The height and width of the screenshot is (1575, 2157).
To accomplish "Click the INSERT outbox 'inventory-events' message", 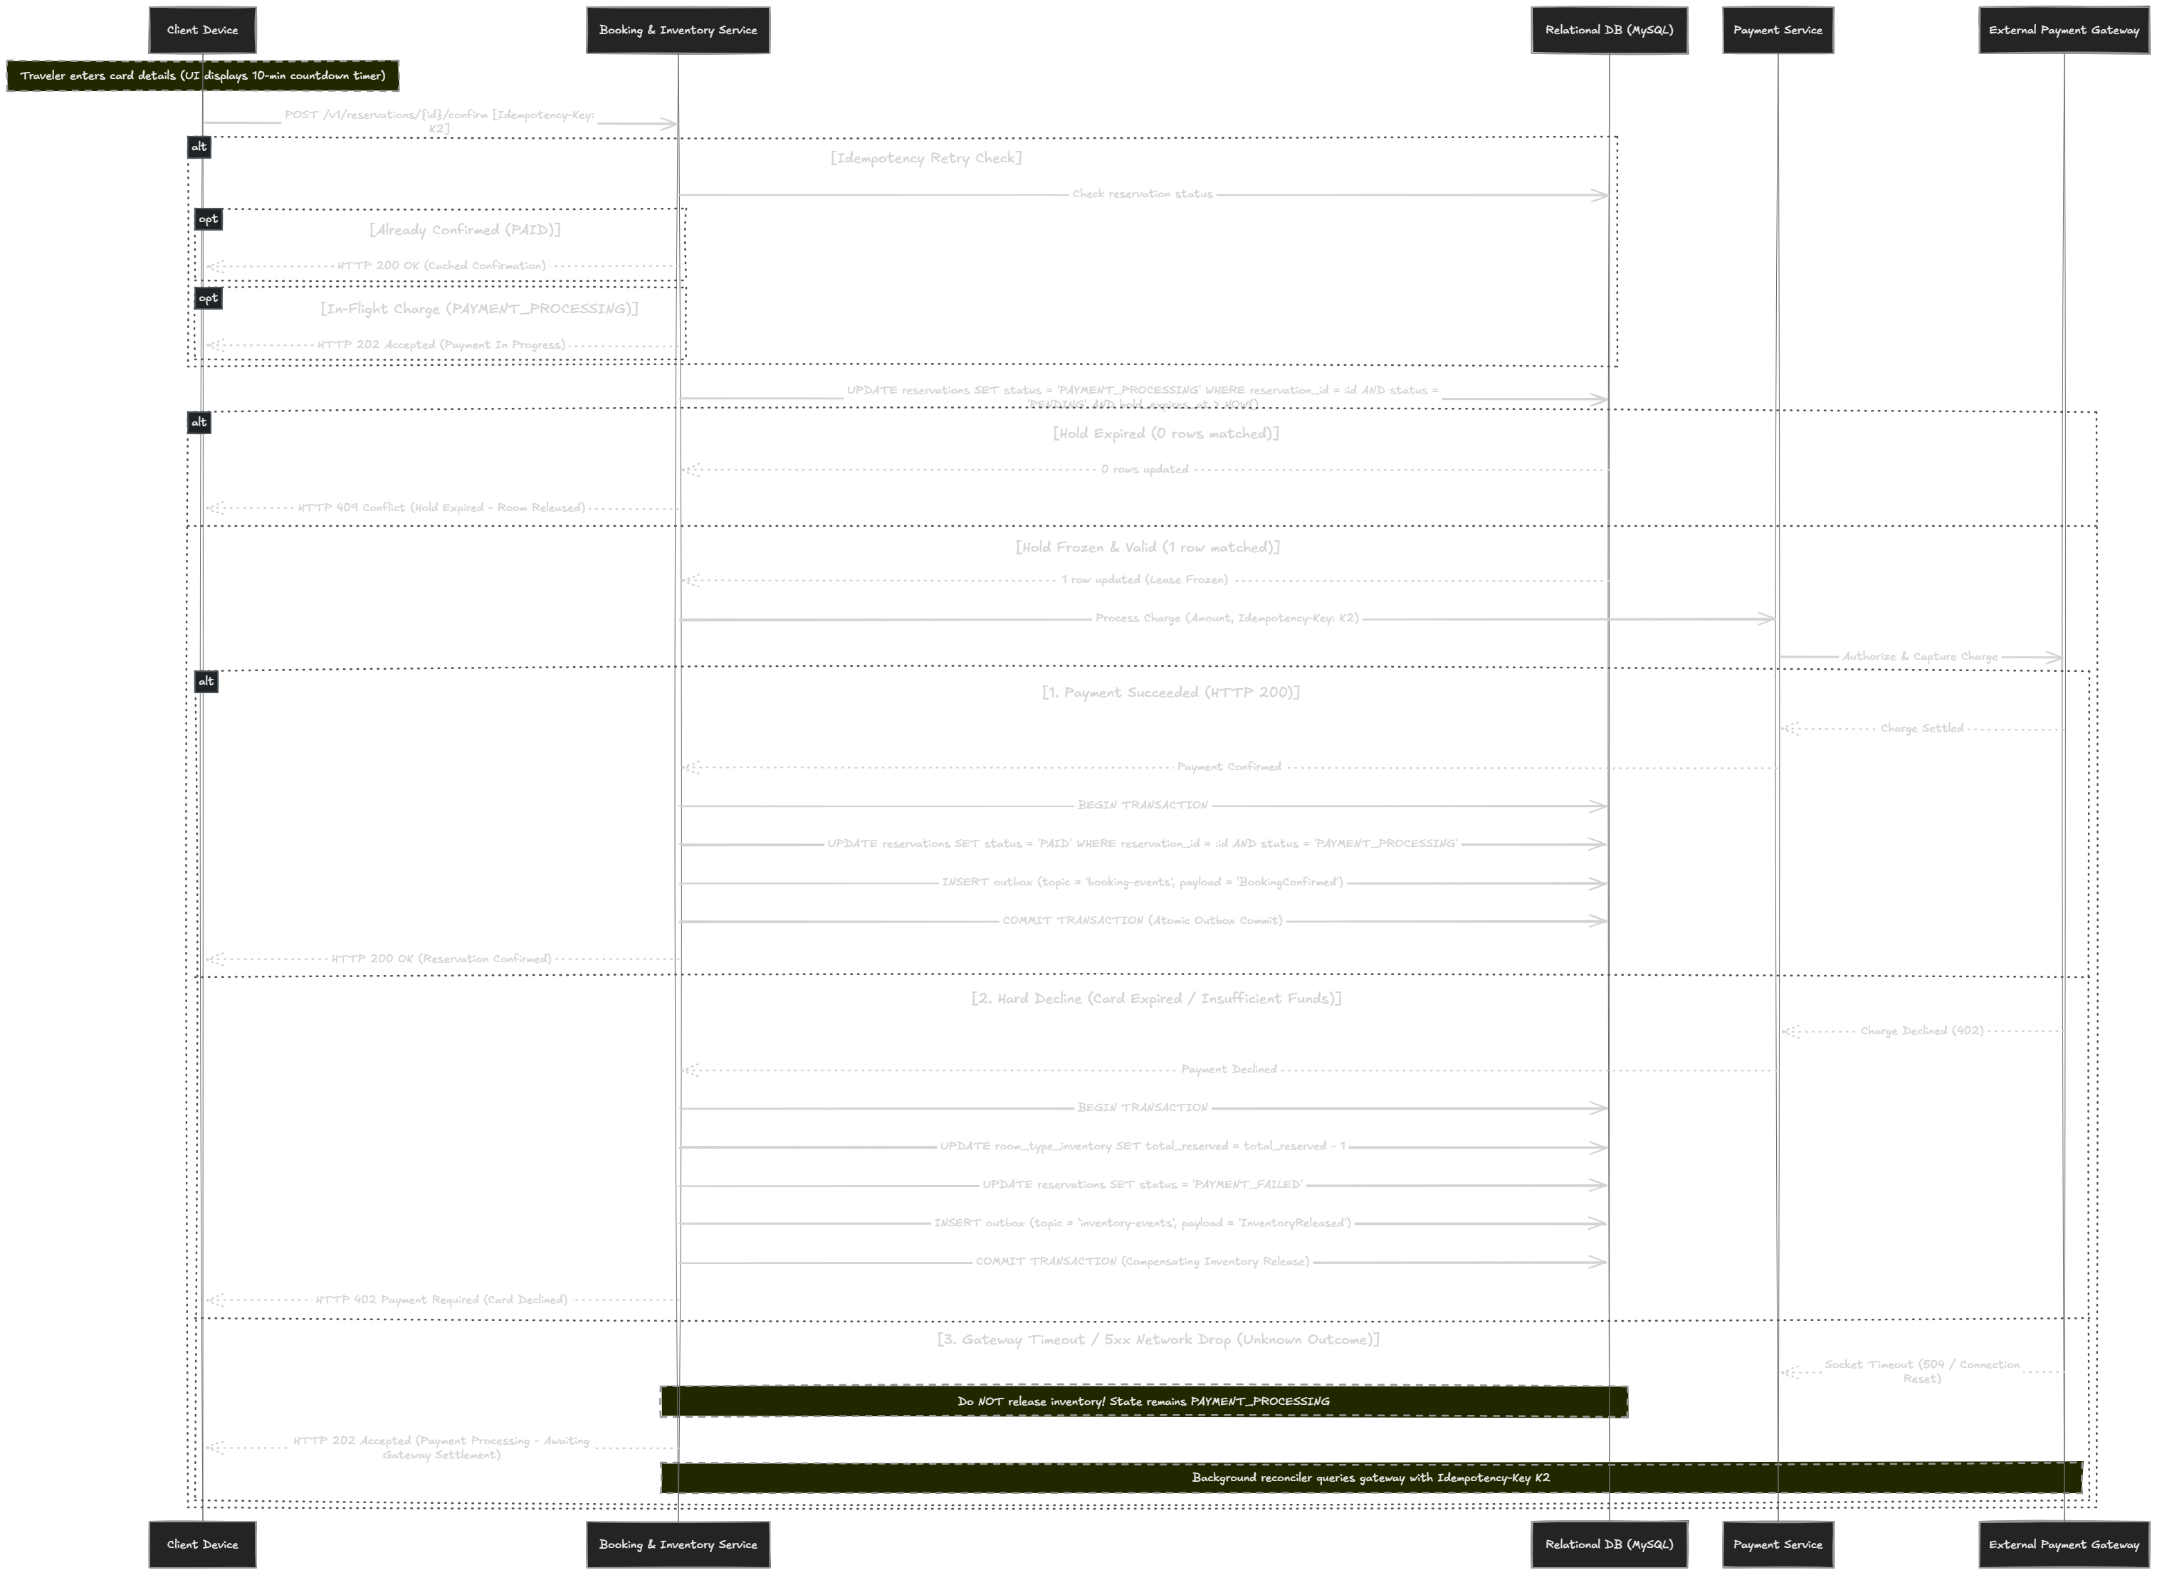I will click(x=1143, y=1222).
